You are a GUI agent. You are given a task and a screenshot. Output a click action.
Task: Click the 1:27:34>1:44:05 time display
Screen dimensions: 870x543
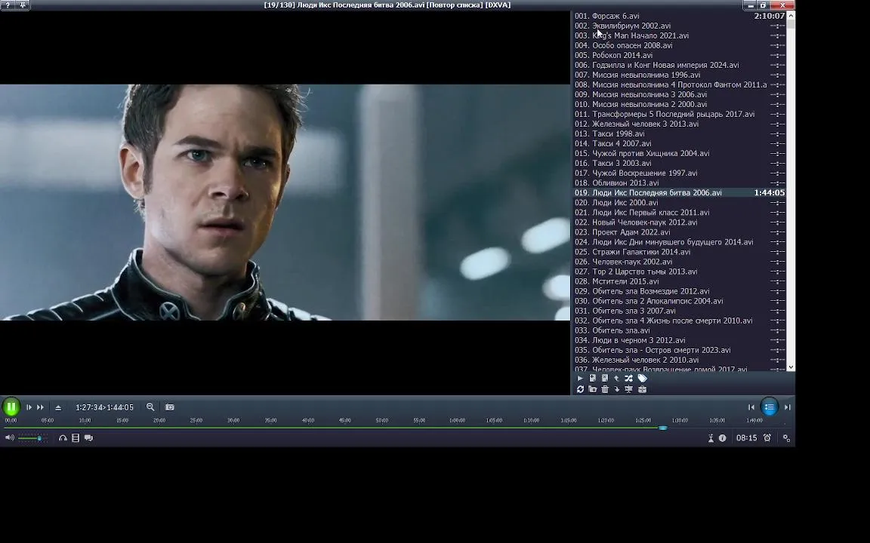tap(104, 407)
